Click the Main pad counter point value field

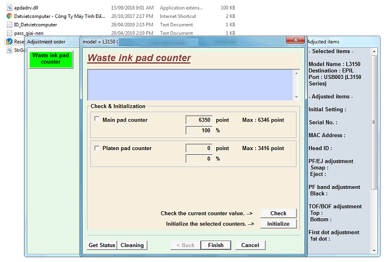coord(199,120)
